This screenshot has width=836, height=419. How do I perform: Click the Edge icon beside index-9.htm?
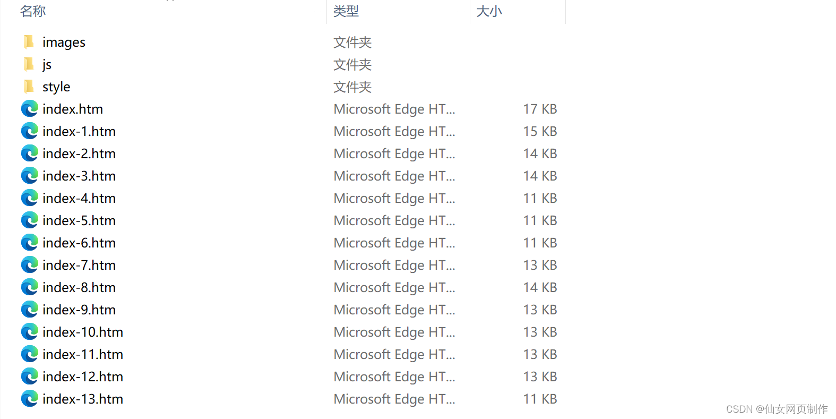(29, 310)
